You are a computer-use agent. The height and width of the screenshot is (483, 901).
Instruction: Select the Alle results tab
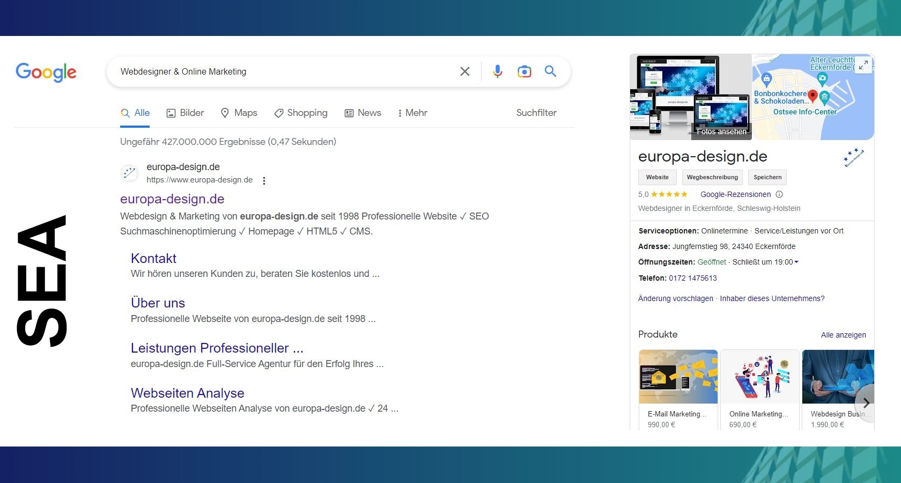[x=135, y=113]
